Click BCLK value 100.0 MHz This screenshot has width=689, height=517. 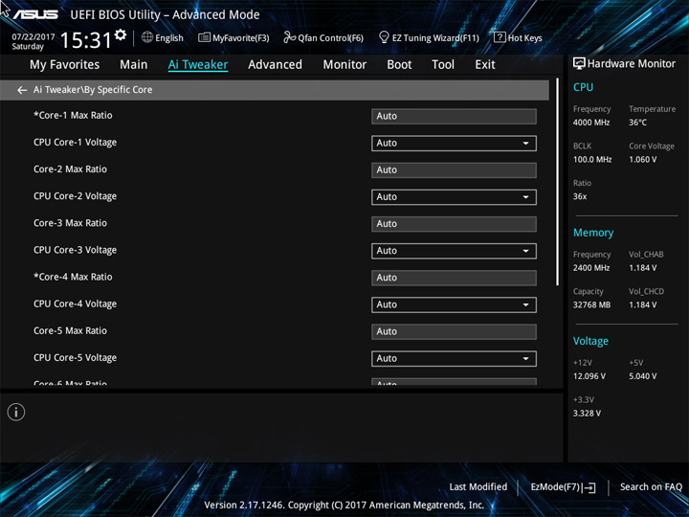tap(592, 160)
